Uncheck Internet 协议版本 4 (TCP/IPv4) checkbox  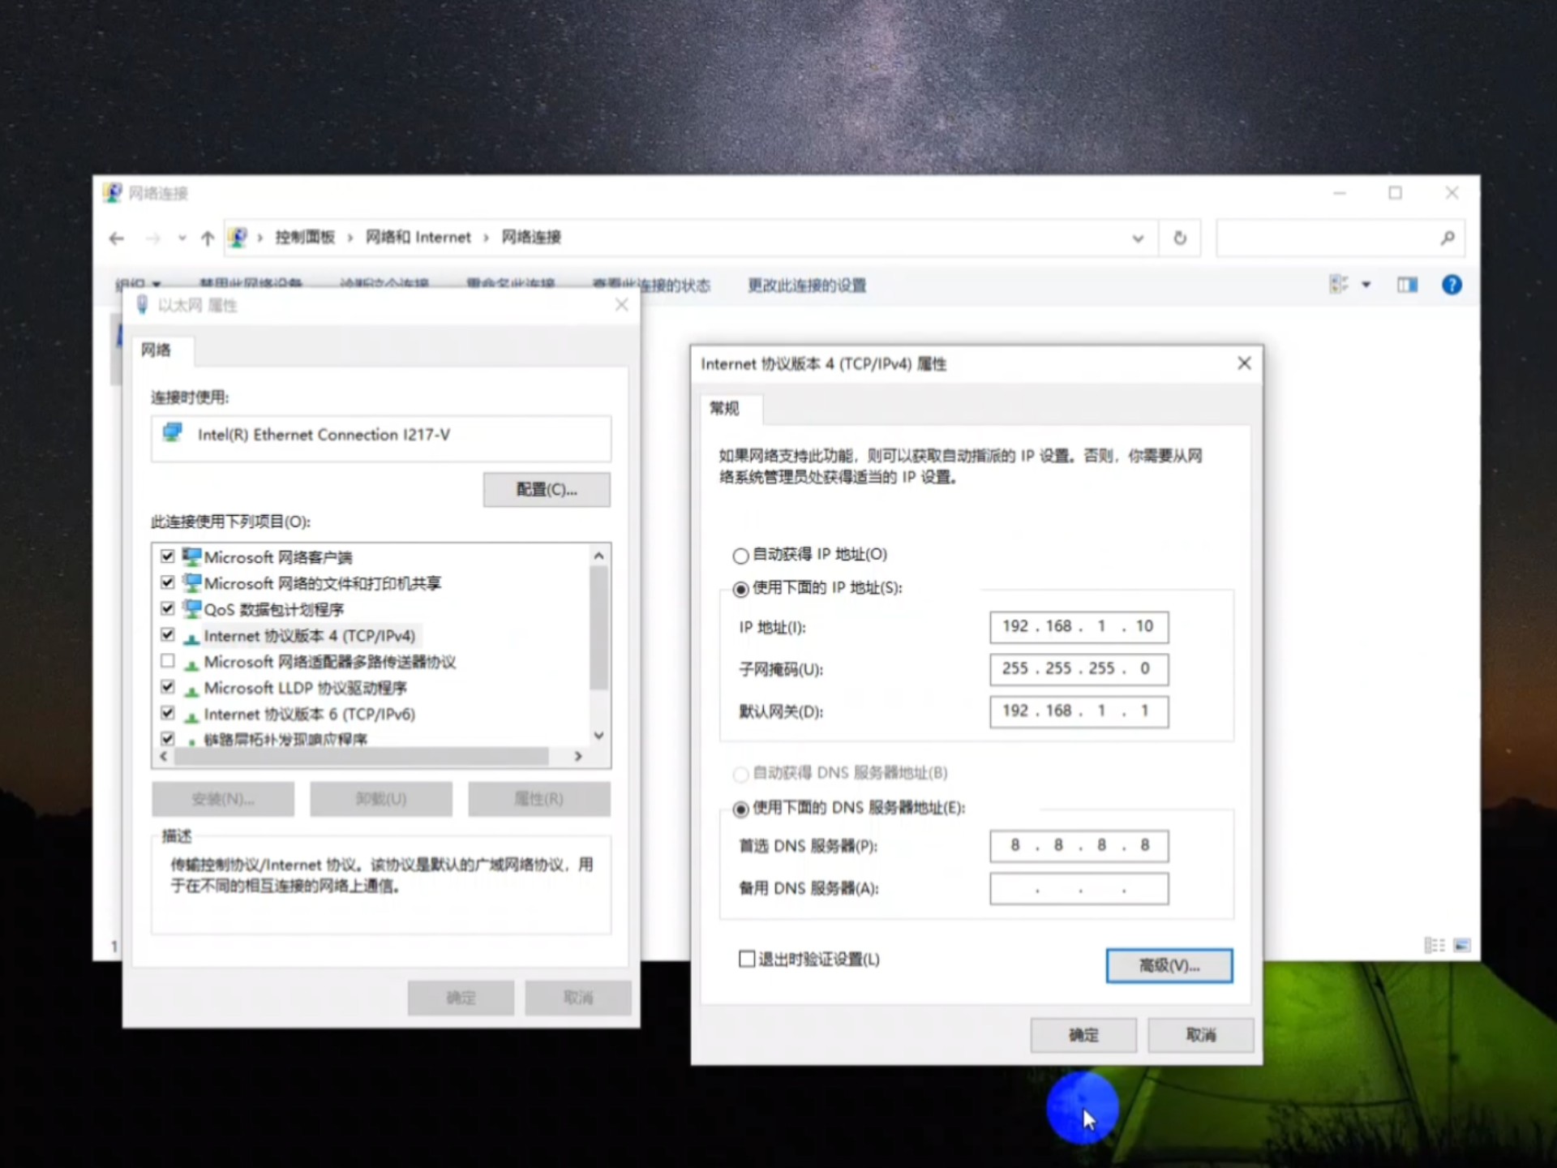(168, 634)
